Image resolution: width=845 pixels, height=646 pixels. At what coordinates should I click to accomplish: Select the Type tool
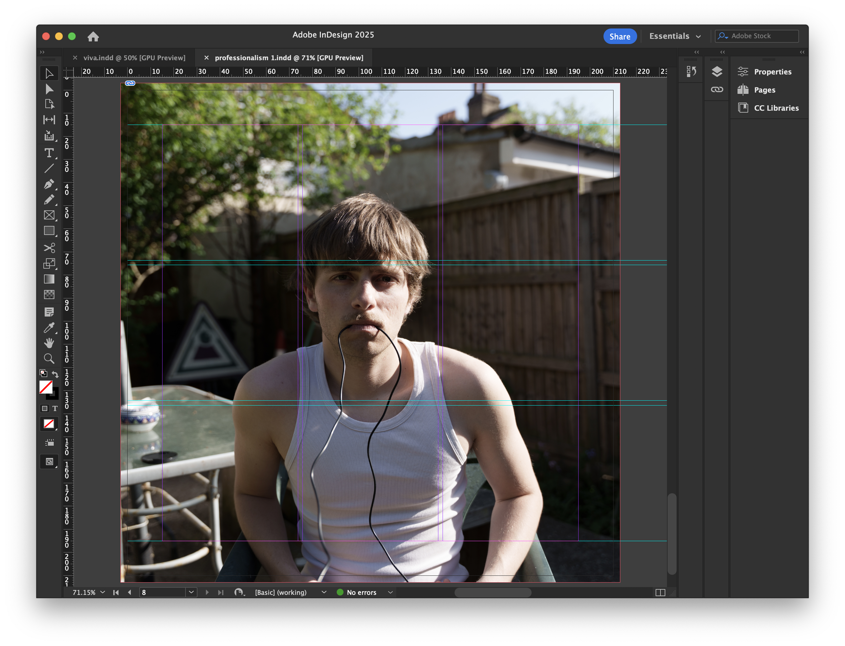49,153
